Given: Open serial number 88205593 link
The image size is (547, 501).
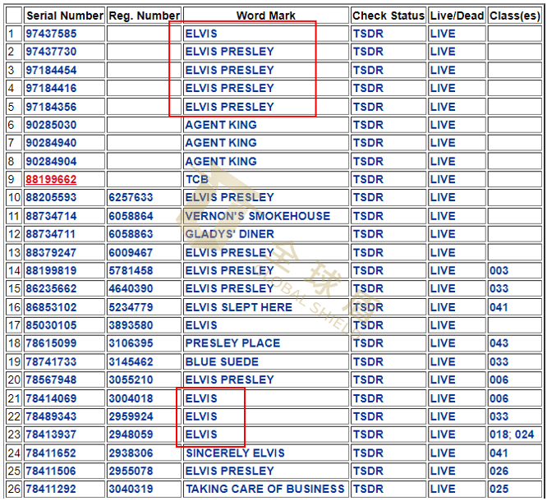Looking at the screenshot, I should [x=51, y=197].
